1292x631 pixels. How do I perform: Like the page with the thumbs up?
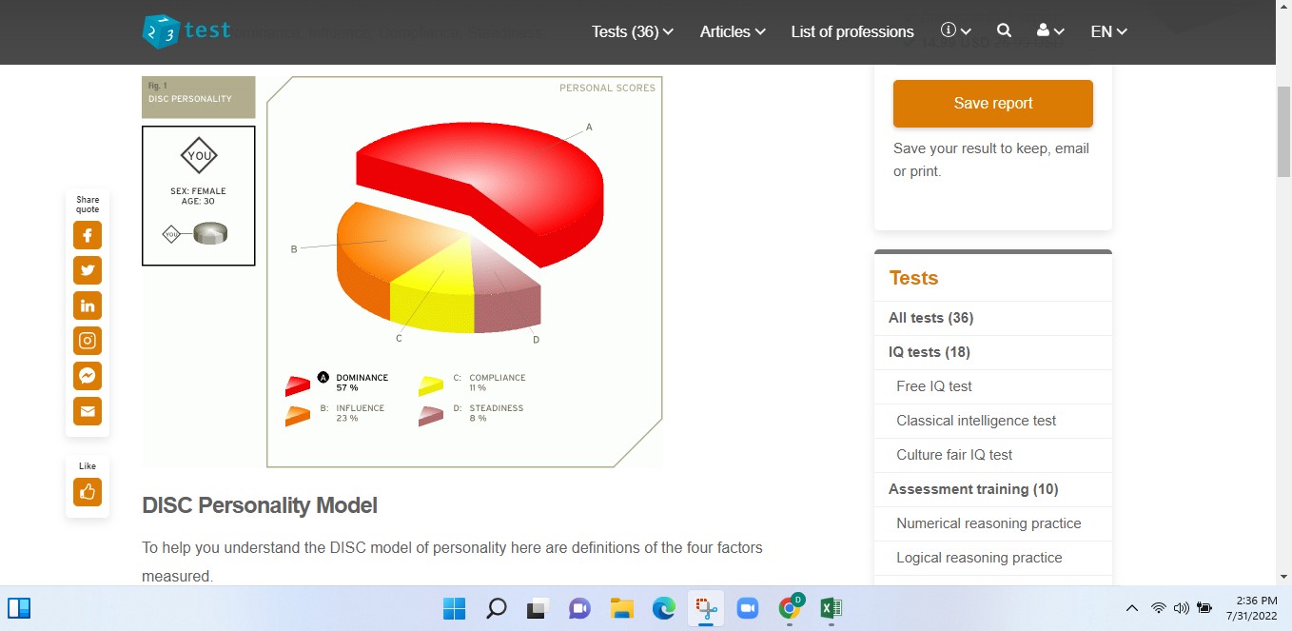point(87,492)
